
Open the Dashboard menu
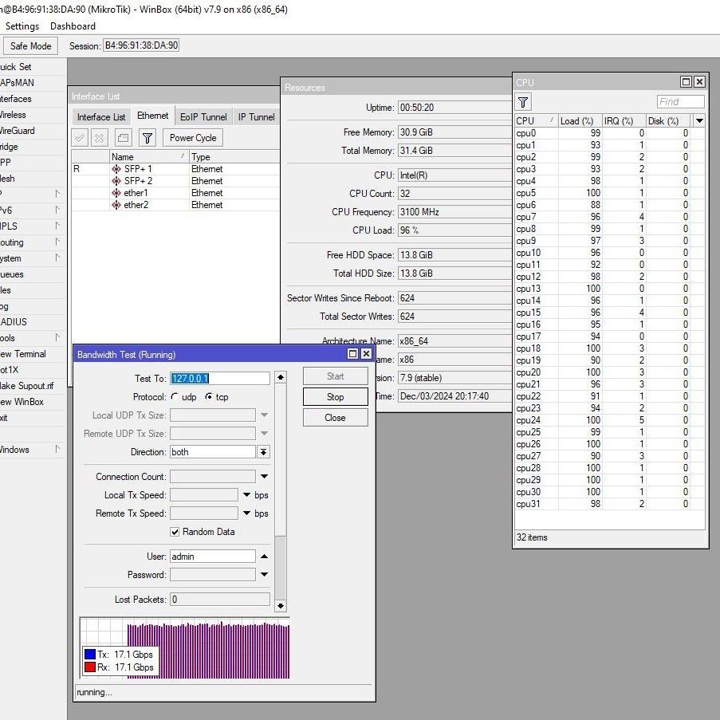coord(73,26)
